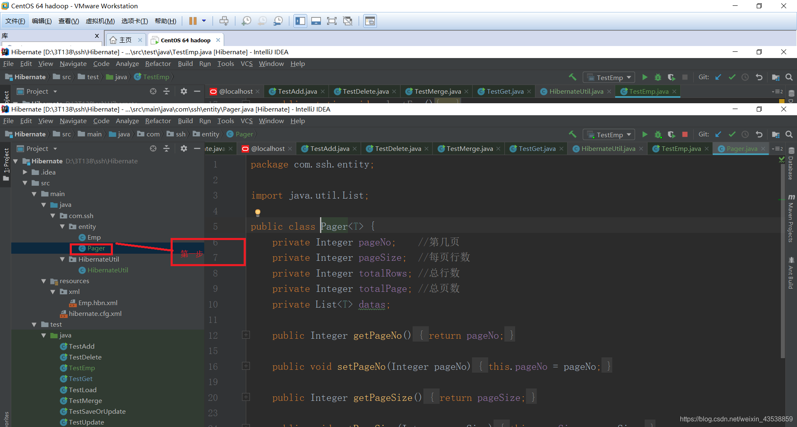The image size is (797, 427).
Task: Toggle VMware unity mode icon
Action: 348,21
